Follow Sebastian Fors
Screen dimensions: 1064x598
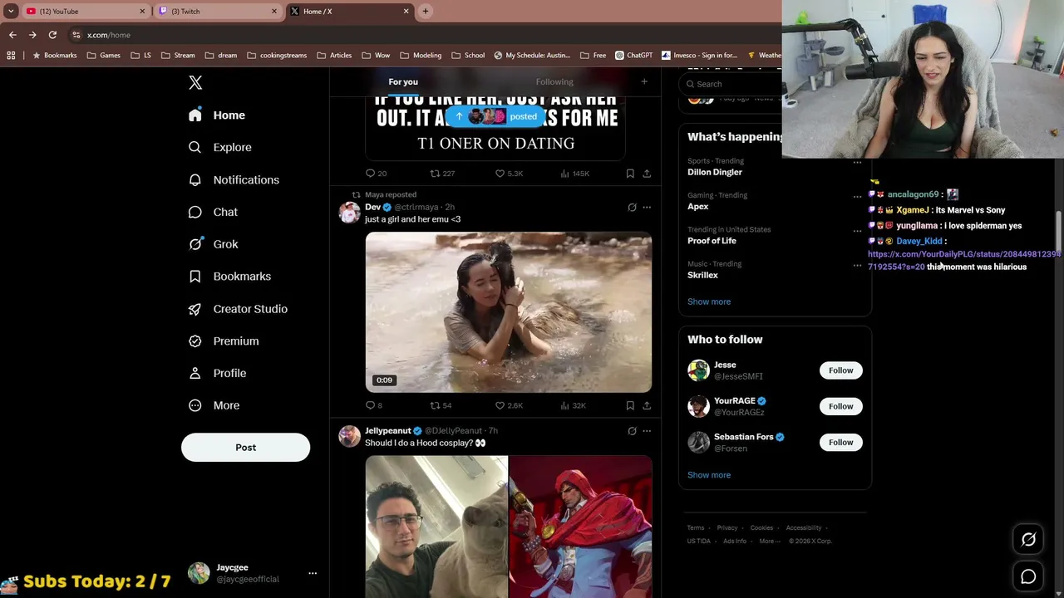click(x=840, y=442)
